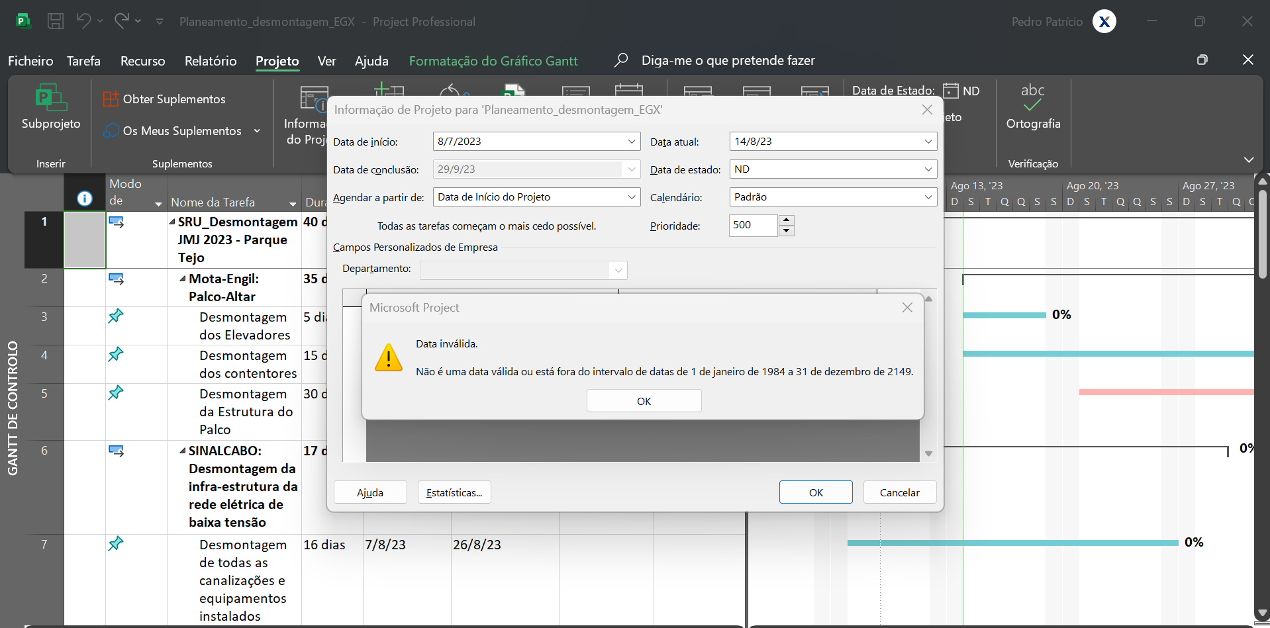The height and width of the screenshot is (628, 1270).
Task: Click the Obter Suplementos store icon
Action: pyautogui.click(x=111, y=99)
